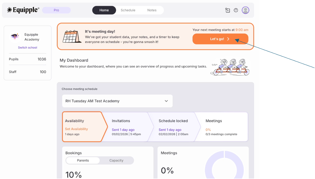Viewport: 315px width, 179px height.
Task: Open the notes-with-plus icon in header
Action: (227, 10)
